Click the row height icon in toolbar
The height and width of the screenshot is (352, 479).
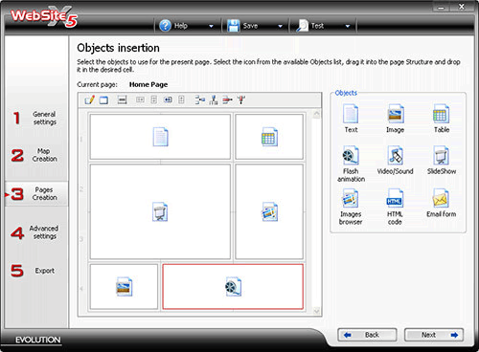pyautogui.click(x=122, y=99)
